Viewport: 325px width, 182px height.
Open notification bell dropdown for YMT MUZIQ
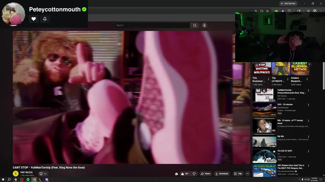click(43, 174)
